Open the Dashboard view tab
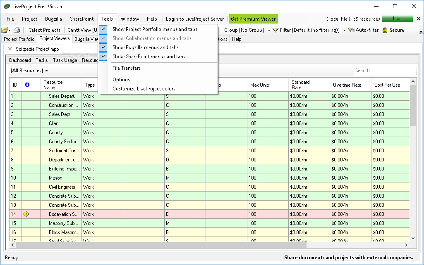424x265 pixels. tap(20, 60)
